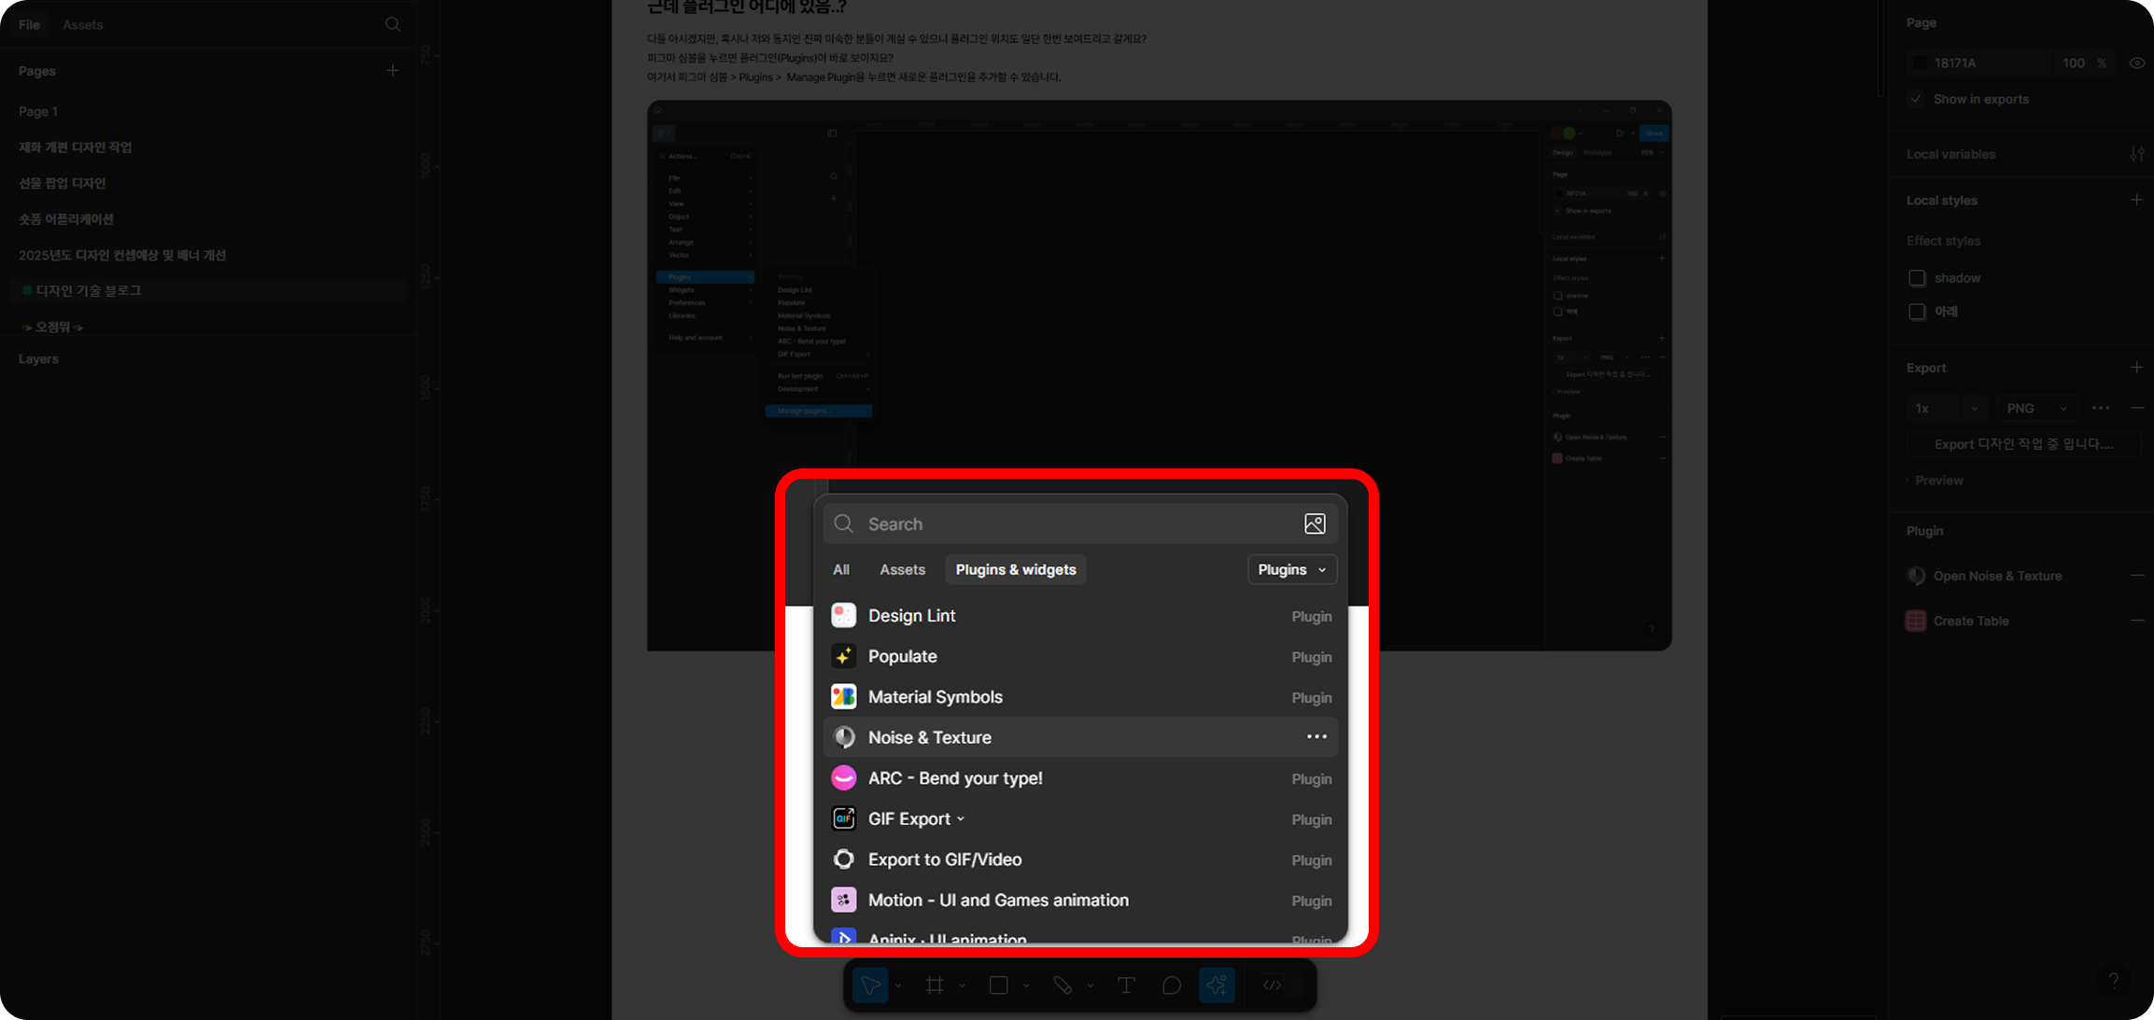Add a new page with the Pages plus icon
The height and width of the screenshot is (1020, 2154).
(x=393, y=71)
